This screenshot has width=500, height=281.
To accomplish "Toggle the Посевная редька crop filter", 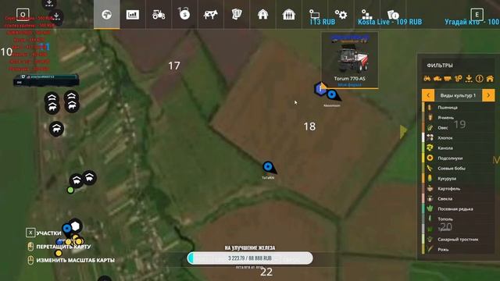I will [x=459, y=209].
